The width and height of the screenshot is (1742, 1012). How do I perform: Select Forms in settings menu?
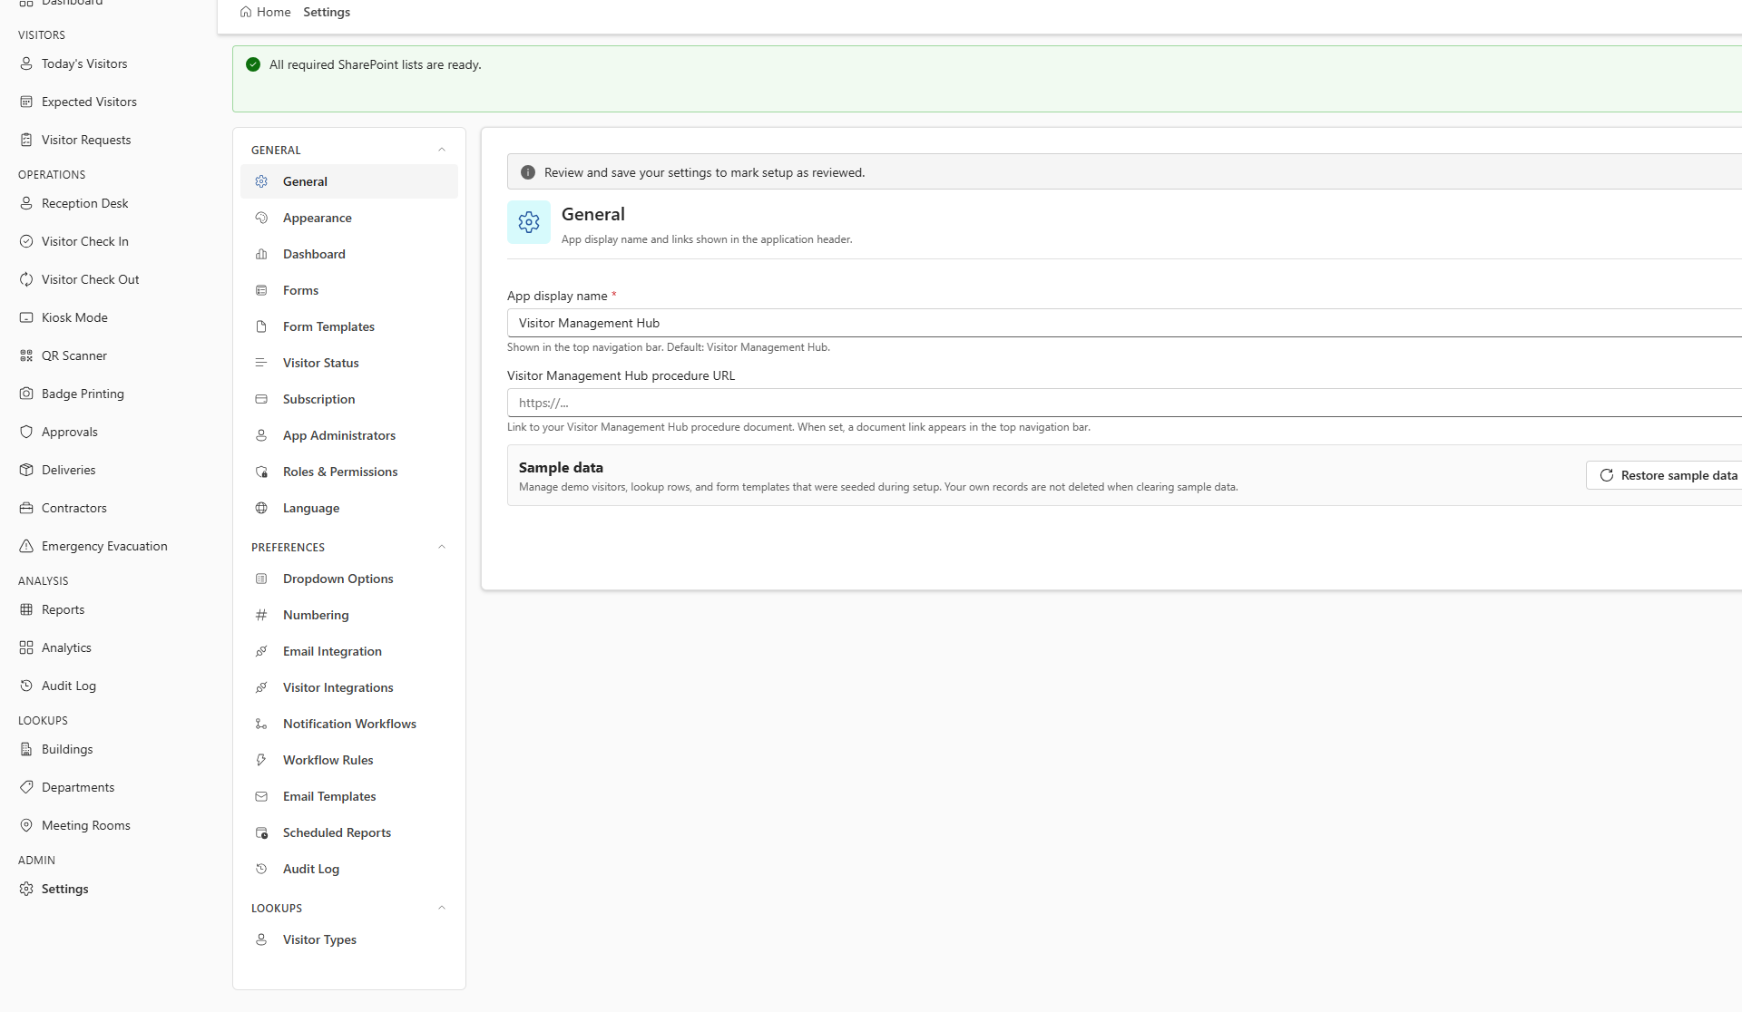click(x=349, y=290)
